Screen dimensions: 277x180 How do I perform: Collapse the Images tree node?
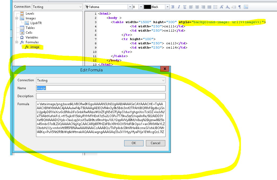coord(17,18)
